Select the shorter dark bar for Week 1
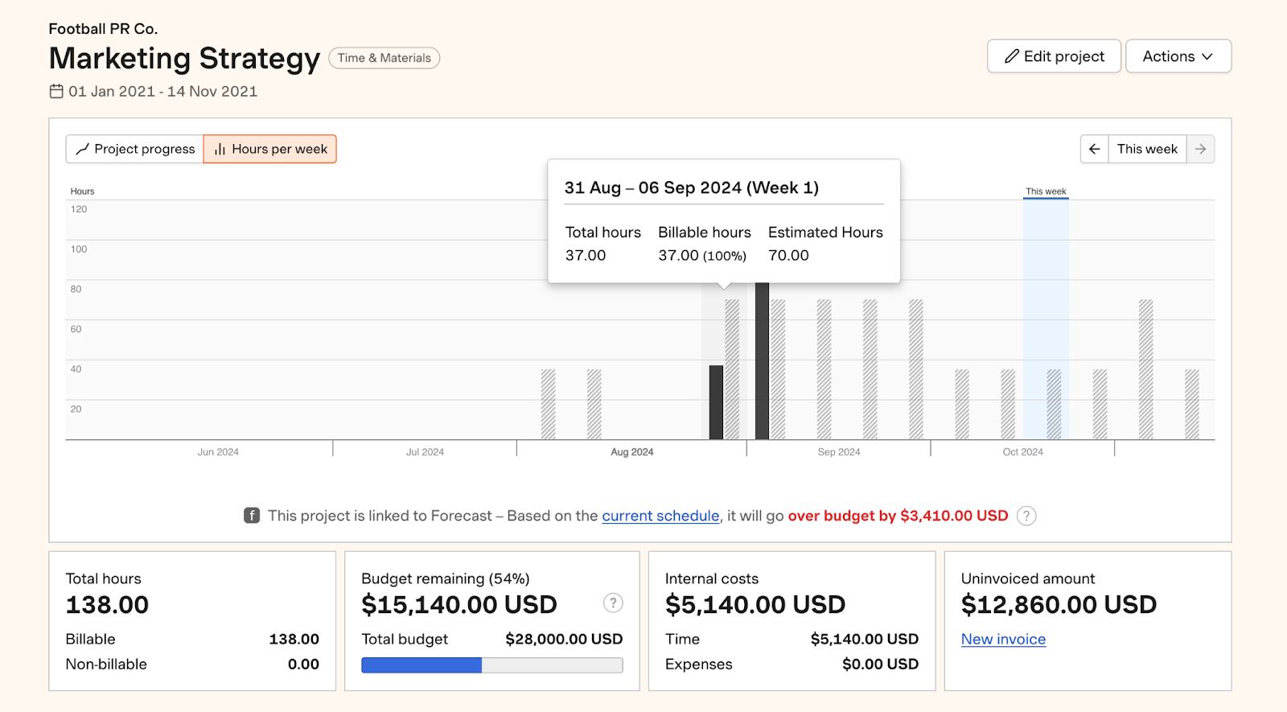The width and height of the screenshot is (1287, 712). [716, 402]
